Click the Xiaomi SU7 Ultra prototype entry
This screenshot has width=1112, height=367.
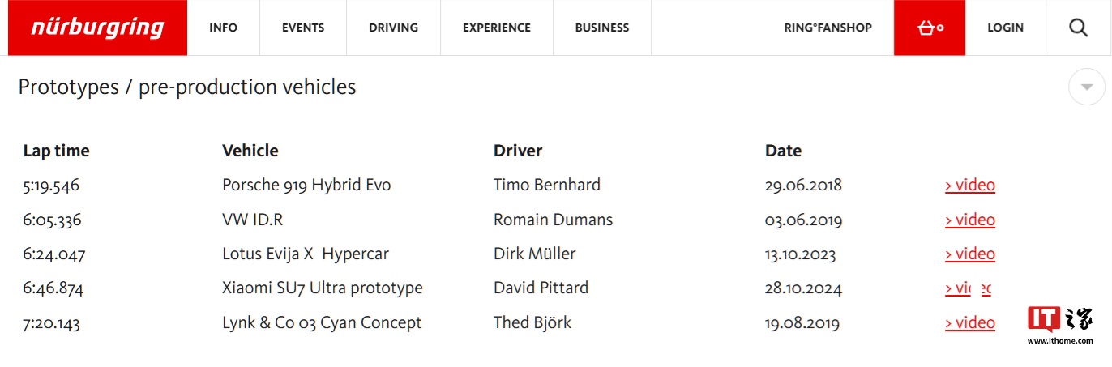323,288
